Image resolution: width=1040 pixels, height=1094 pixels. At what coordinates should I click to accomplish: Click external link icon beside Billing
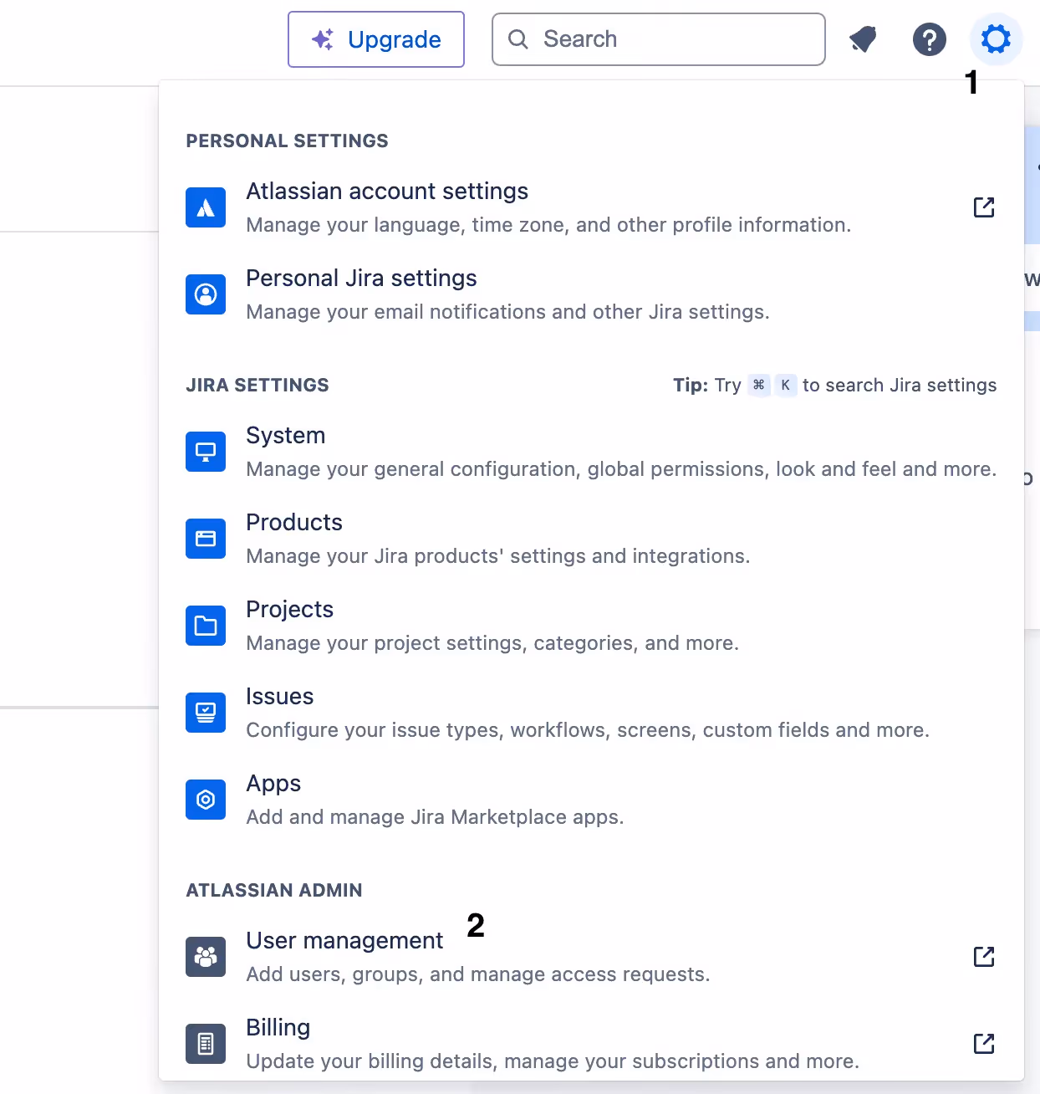point(984,1044)
